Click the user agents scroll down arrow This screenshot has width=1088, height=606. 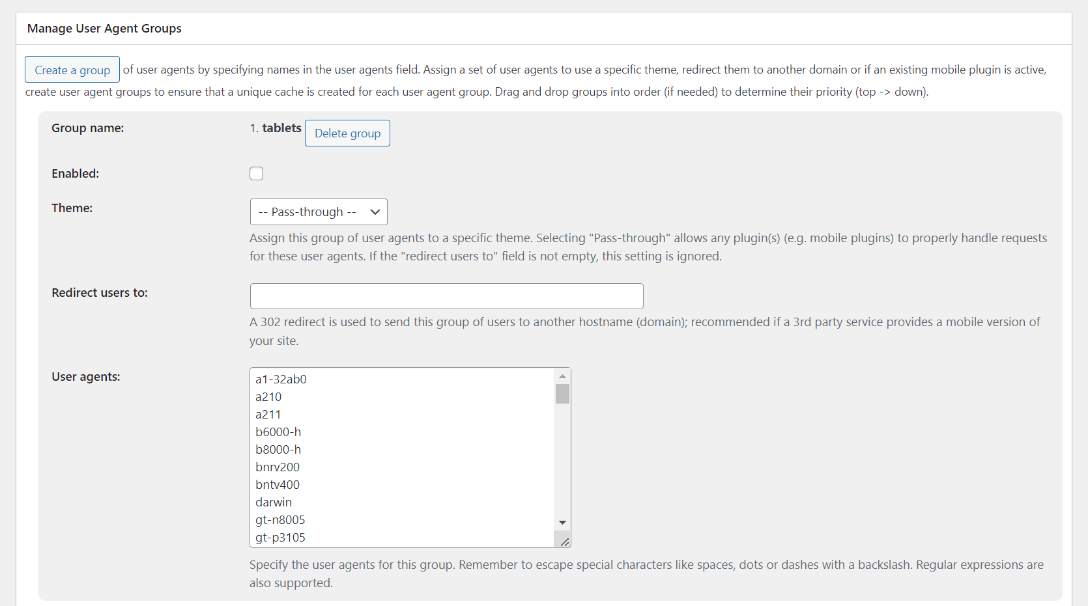click(562, 523)
